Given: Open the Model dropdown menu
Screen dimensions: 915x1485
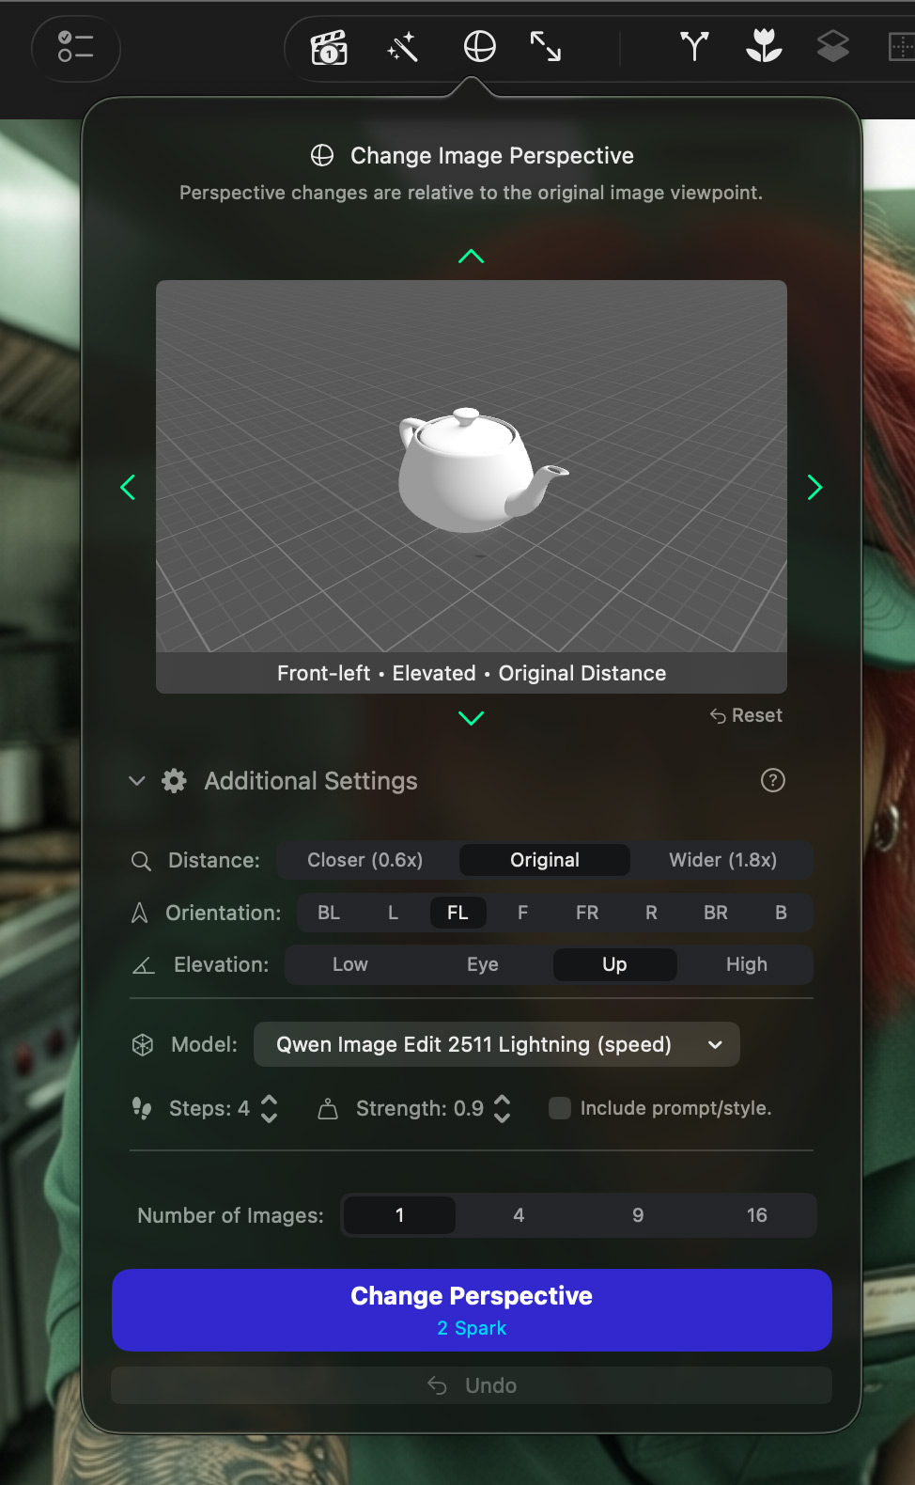Looking at the screenshot, I should click(x=496, y=1044).
